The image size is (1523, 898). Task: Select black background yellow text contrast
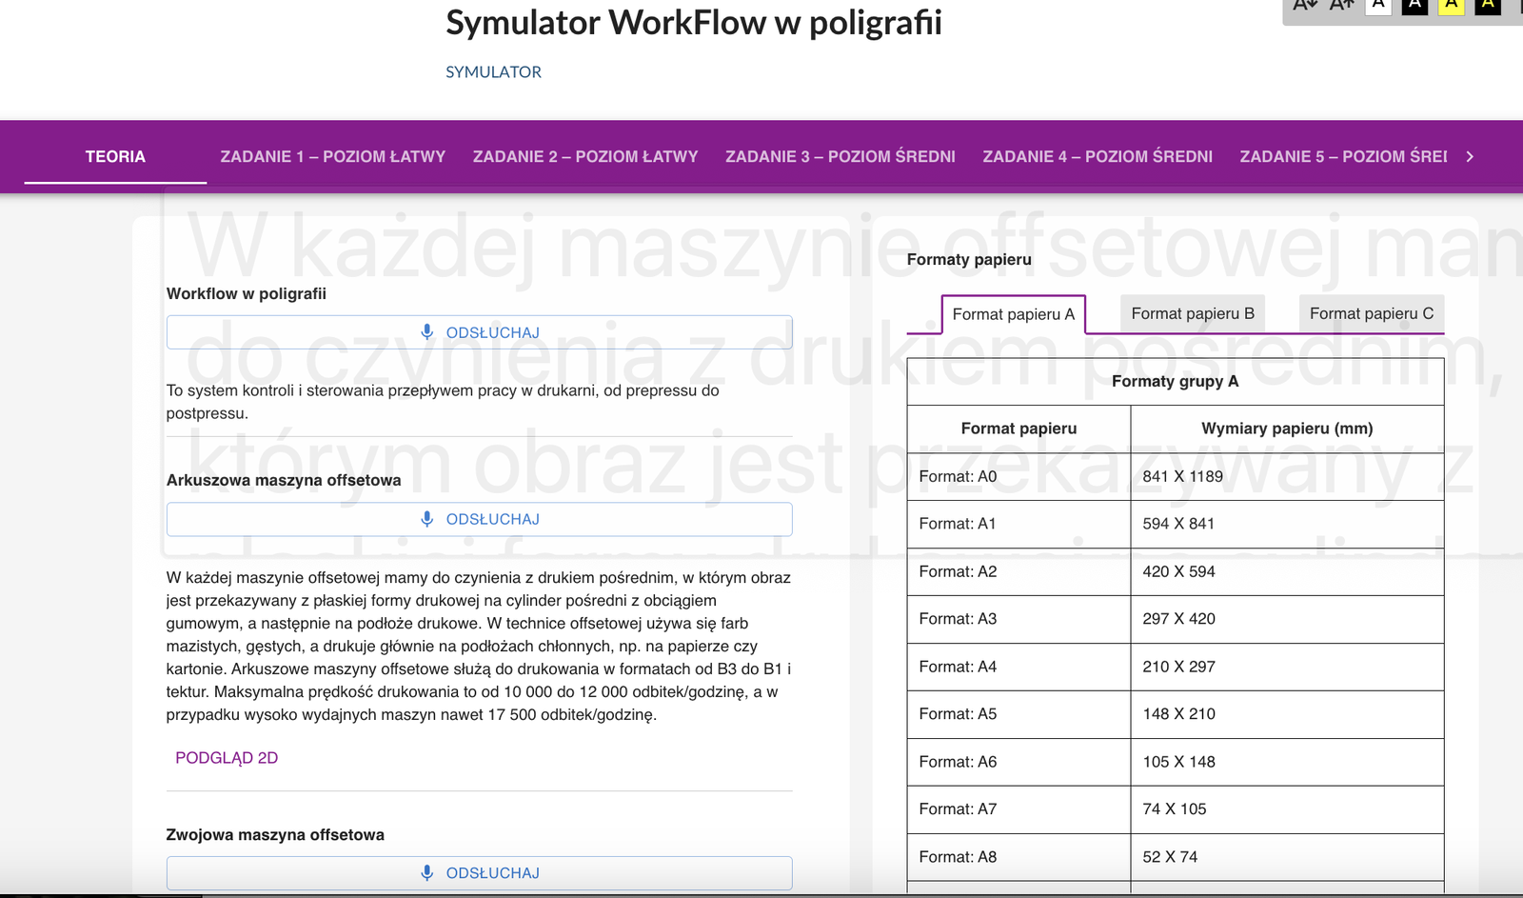pyautogui.click(x=1488, y=6)
